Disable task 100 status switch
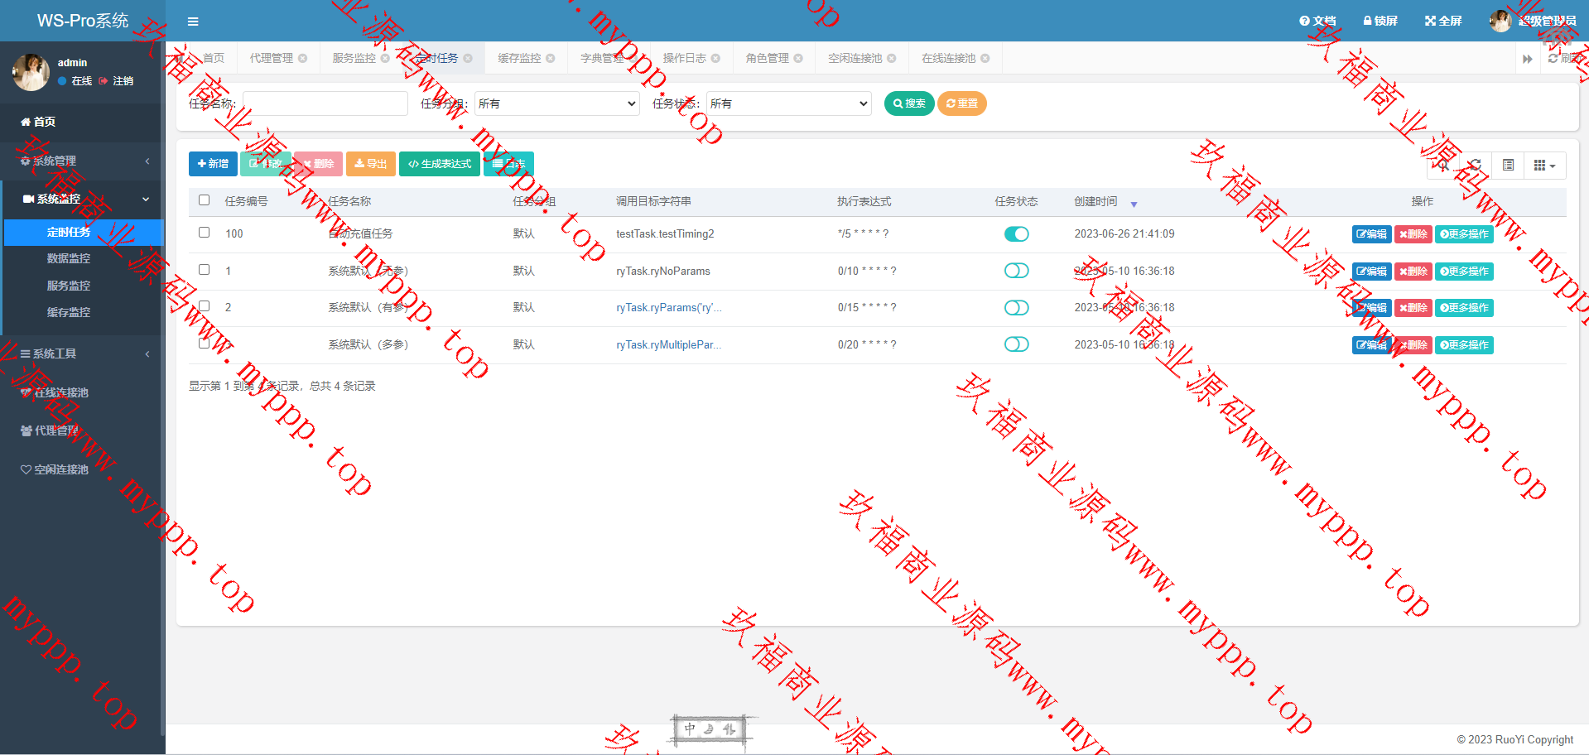The width and height of the screenshot is (1589, 755). pos(1016,234)
